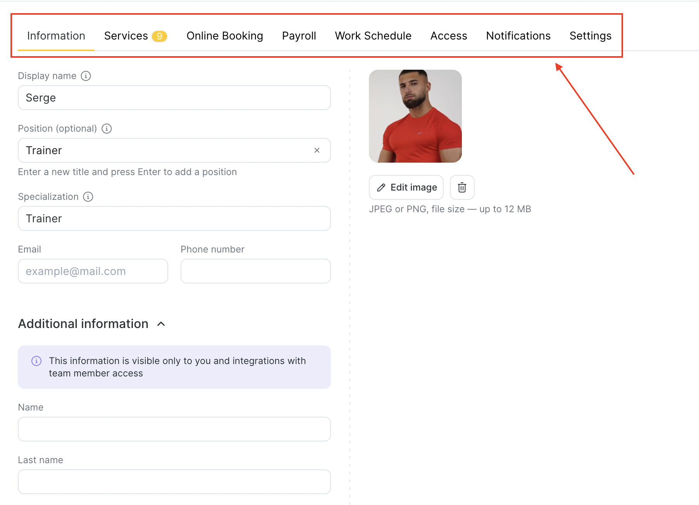Clear the Position field with X

pos(317,150)
